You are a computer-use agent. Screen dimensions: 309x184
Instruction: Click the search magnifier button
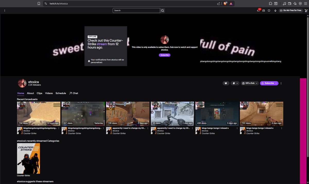coord(162,11)
